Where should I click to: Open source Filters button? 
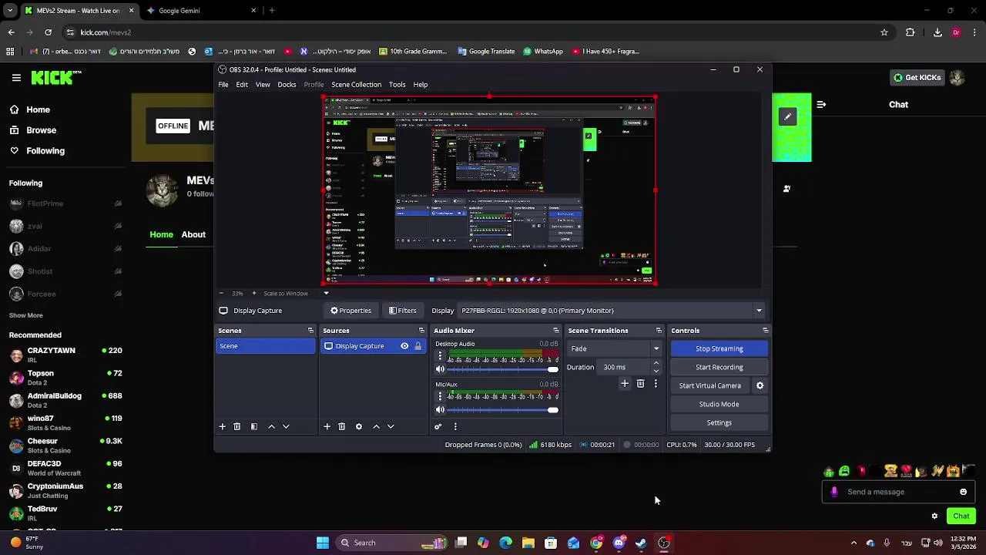(403, 311)
